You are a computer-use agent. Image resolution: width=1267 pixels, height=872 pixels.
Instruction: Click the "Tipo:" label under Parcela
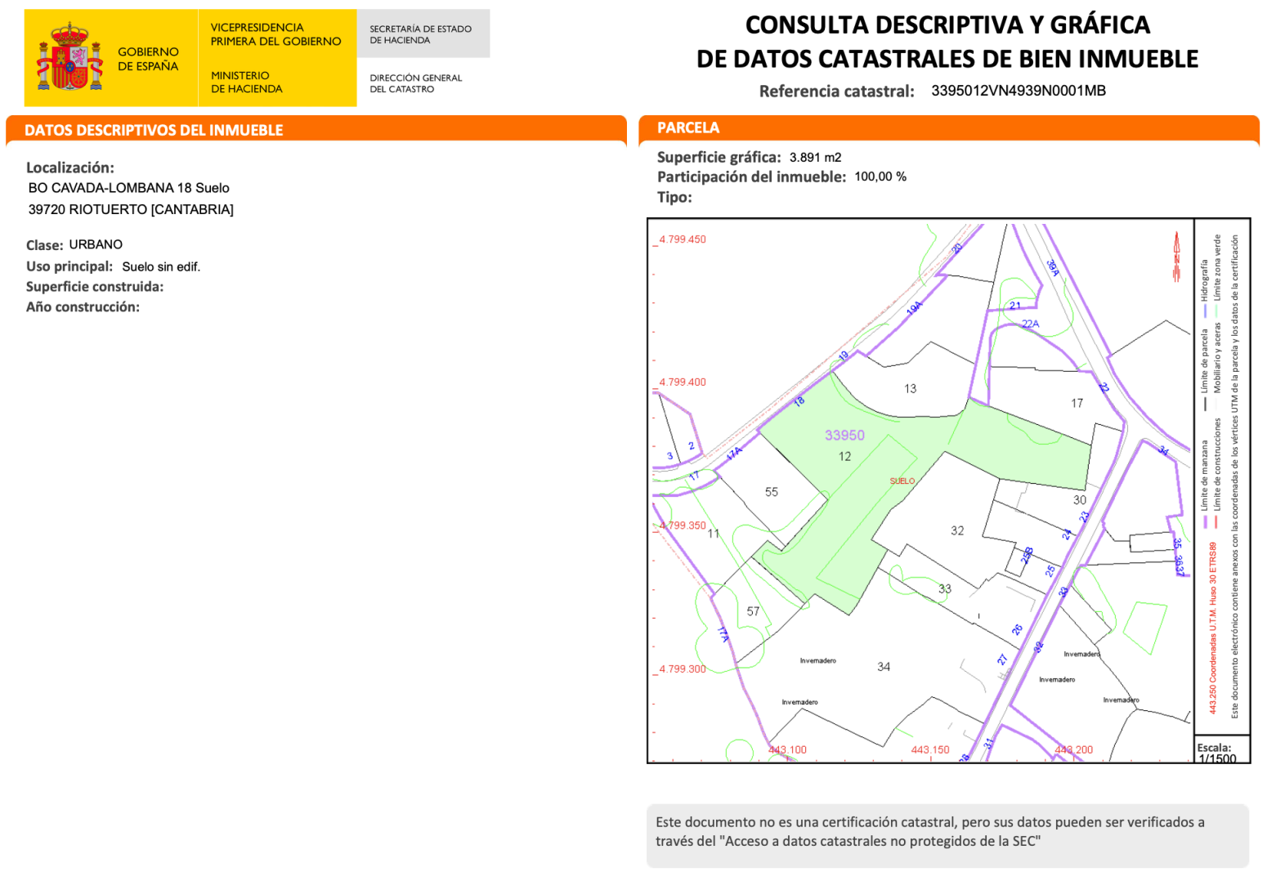674,197
